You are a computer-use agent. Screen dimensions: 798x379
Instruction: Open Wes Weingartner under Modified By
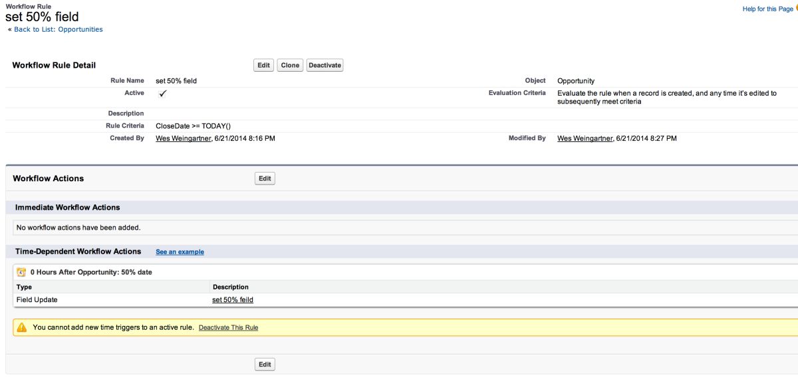tap(585, 138)
